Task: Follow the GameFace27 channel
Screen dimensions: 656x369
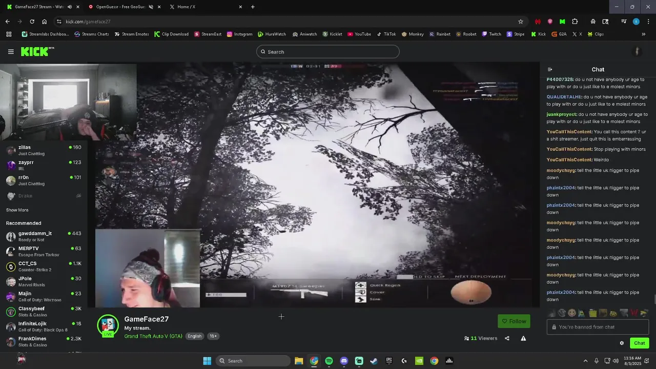Action: (x=514, y=321)
